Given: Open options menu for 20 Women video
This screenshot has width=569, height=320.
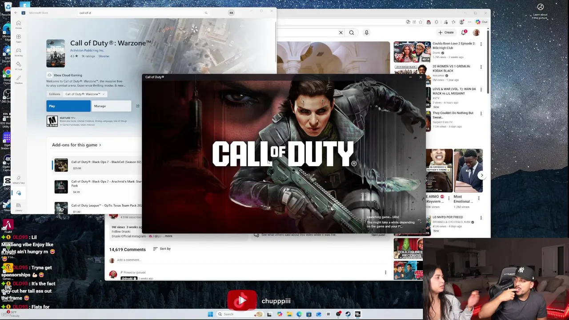Looking at the screenshot, I should tap(481, 67).
